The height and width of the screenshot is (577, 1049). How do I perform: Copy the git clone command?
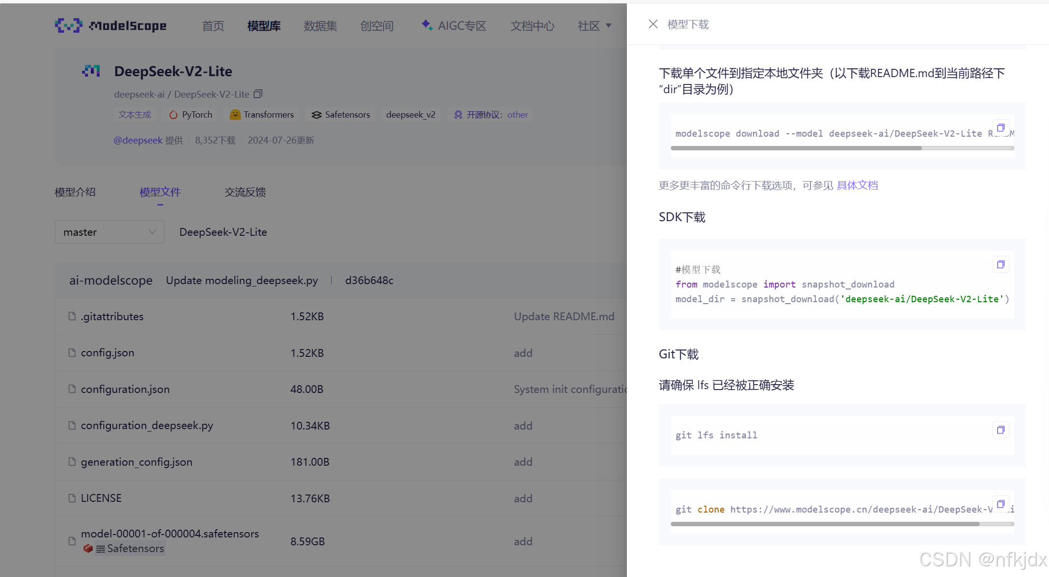(1000, 504)
